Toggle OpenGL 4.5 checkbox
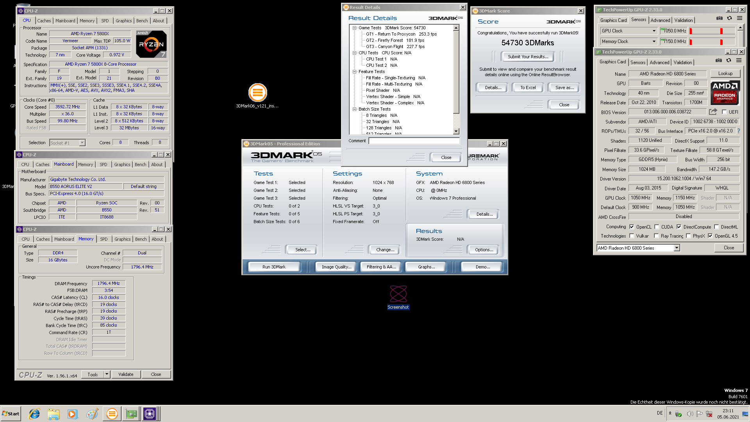This screenshot has width=750, height=422. (710, 236)
